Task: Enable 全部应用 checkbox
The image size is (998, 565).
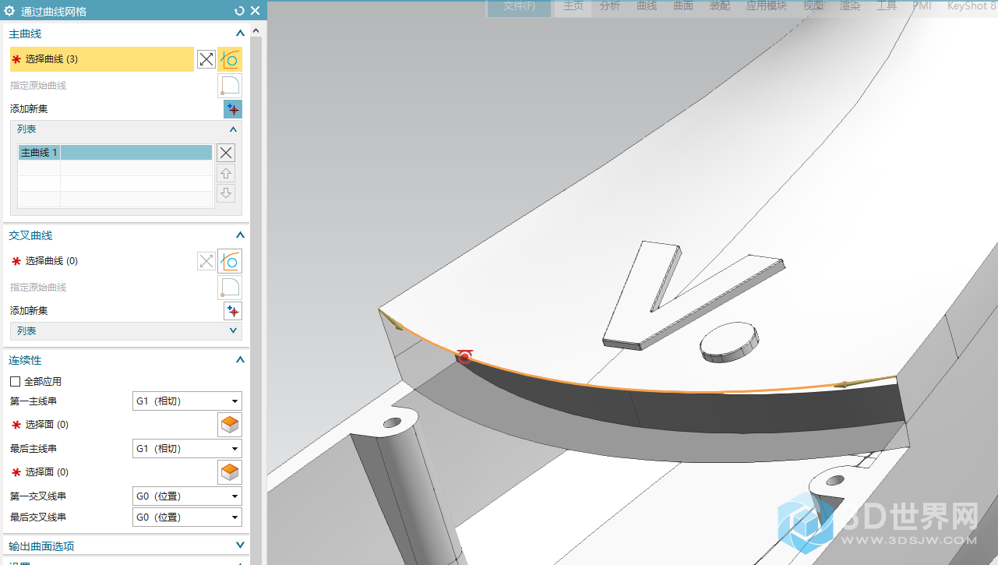Action: tap(15, 382)
